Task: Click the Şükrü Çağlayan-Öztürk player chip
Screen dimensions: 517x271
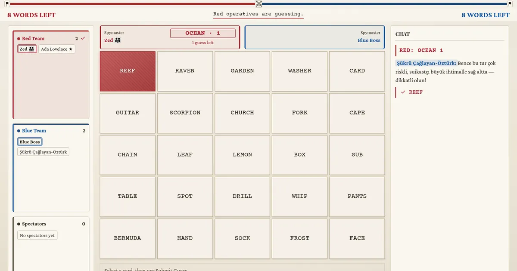Action: point(43,152)
